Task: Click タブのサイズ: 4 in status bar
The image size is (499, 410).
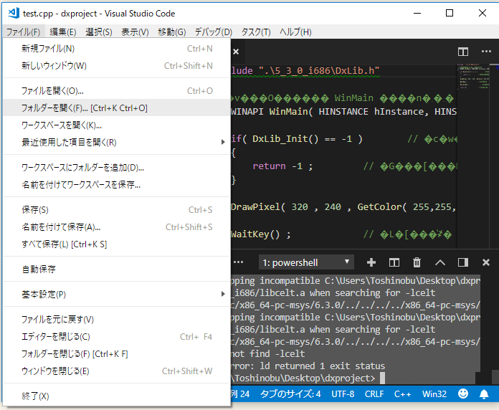Action: pyautogui.click(x=290, y=394)
